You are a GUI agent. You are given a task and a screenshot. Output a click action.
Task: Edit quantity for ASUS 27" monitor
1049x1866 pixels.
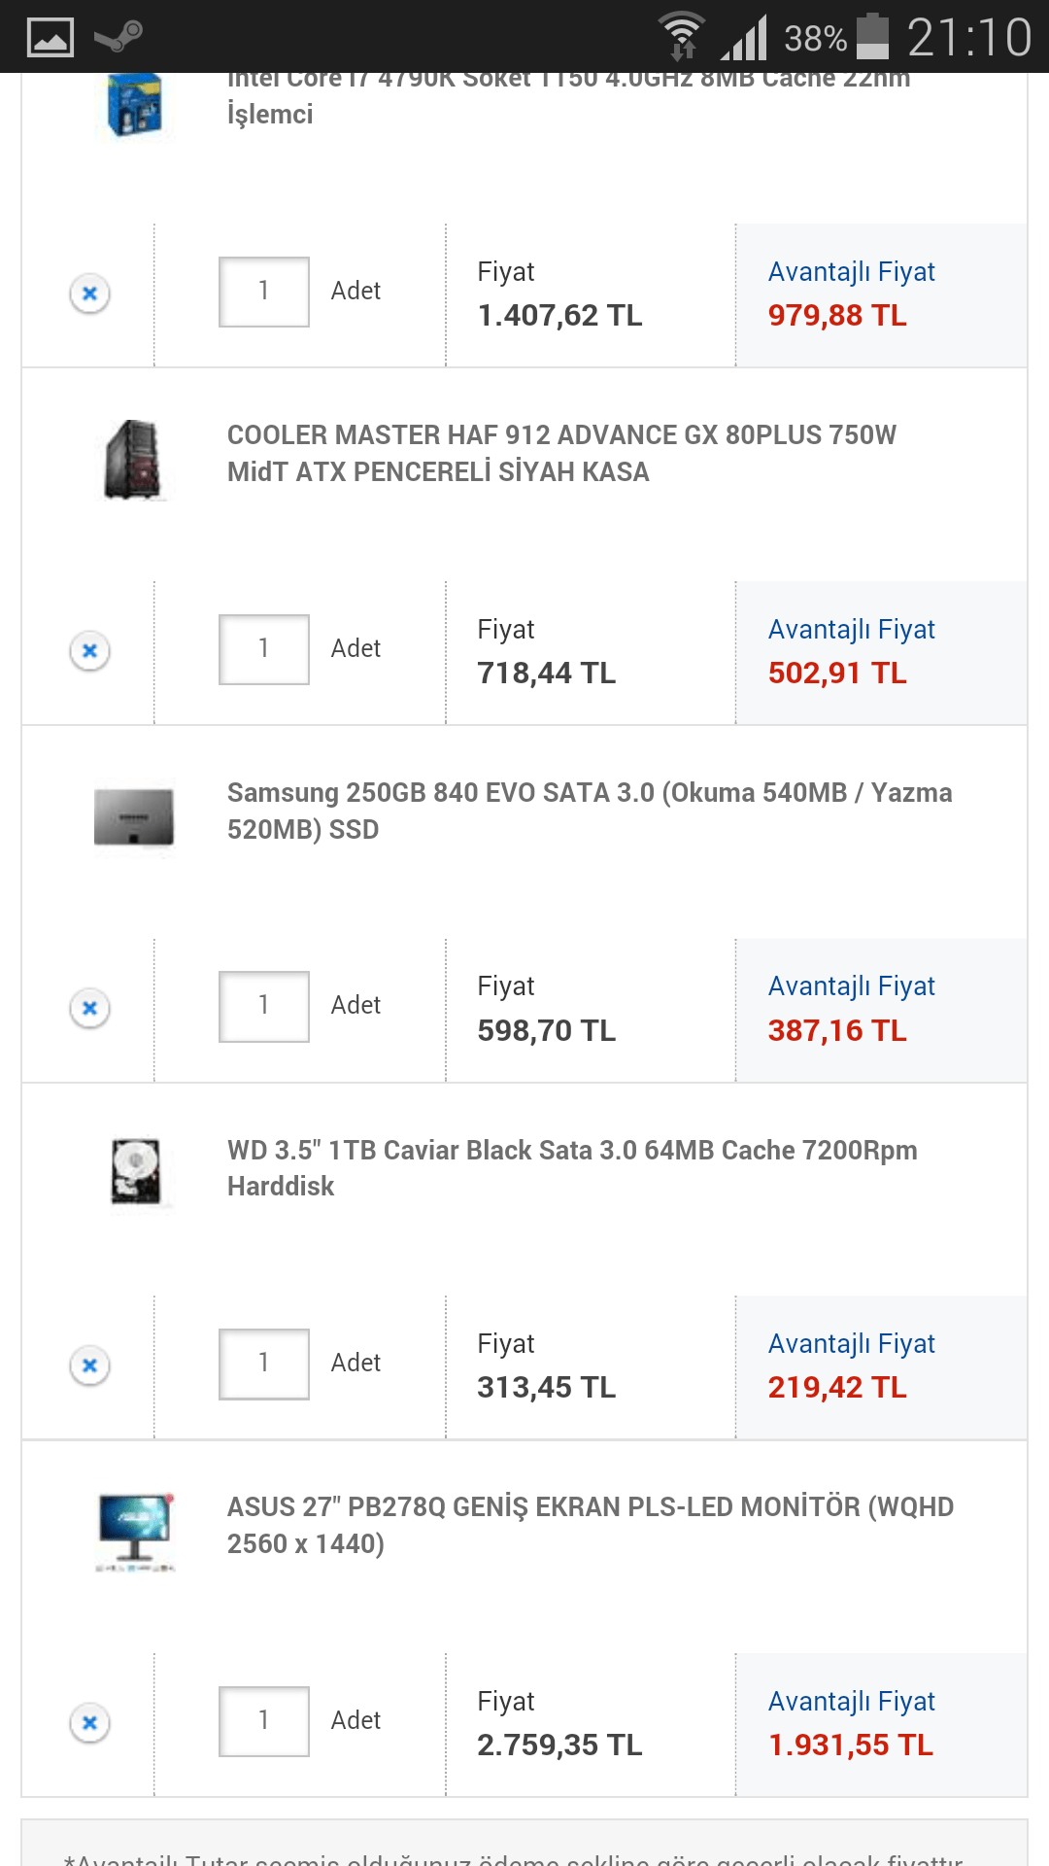263,1721
